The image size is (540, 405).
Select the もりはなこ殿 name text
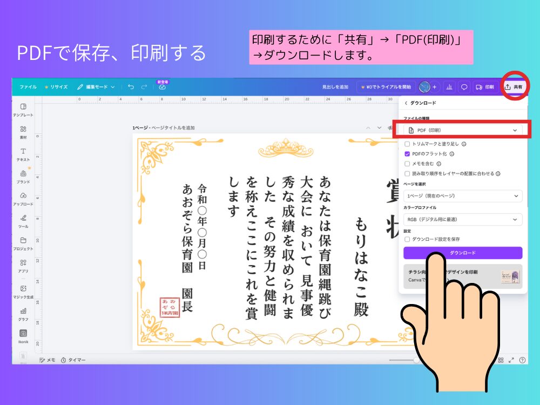click(361, 267)
